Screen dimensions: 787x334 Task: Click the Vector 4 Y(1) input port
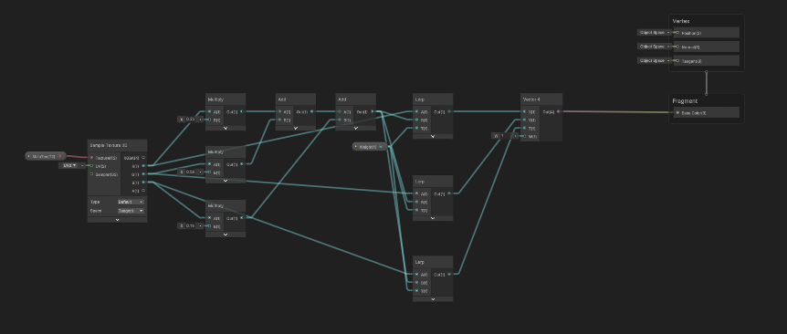coord(524,120)
